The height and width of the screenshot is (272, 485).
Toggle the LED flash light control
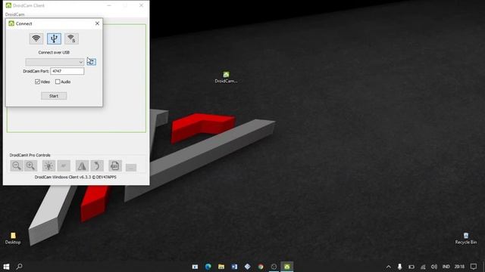point(48,166)
